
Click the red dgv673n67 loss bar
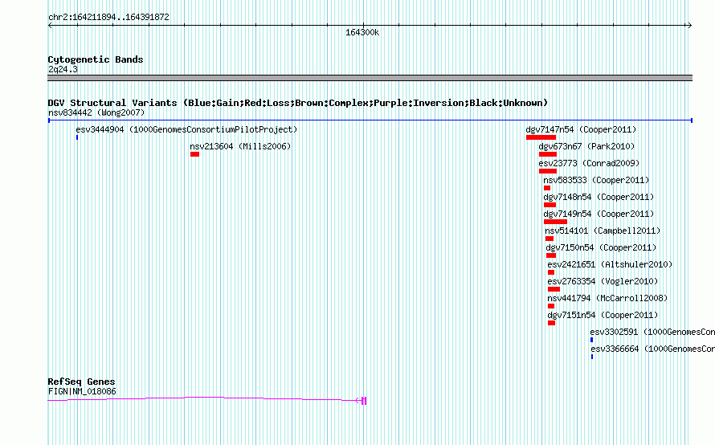[x=548, y=154]
